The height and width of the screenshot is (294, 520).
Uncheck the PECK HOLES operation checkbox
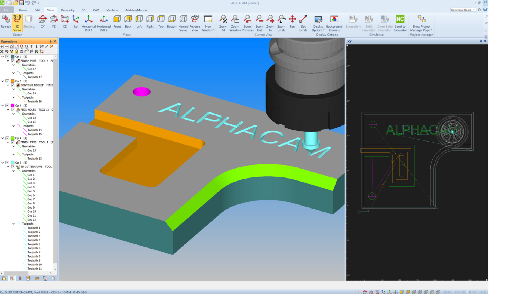(x=13, y=109)
